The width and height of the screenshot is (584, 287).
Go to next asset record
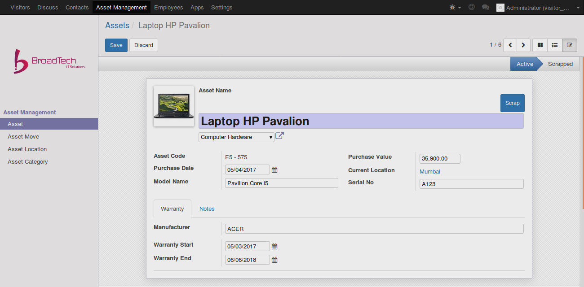523,45
